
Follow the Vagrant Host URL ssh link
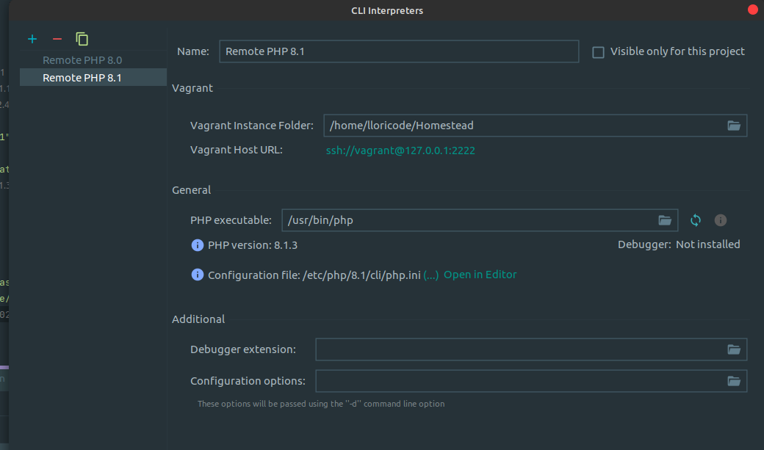pyautogui.click(x=400, y=150)
